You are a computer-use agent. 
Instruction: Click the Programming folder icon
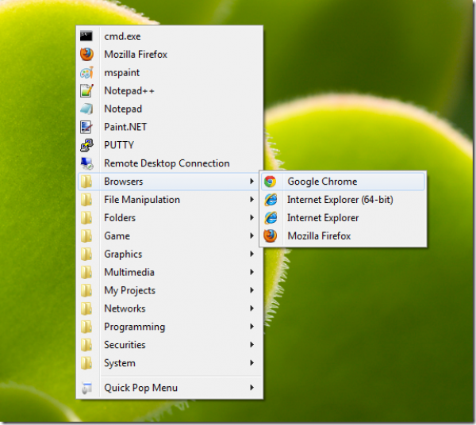click(86, 327)
